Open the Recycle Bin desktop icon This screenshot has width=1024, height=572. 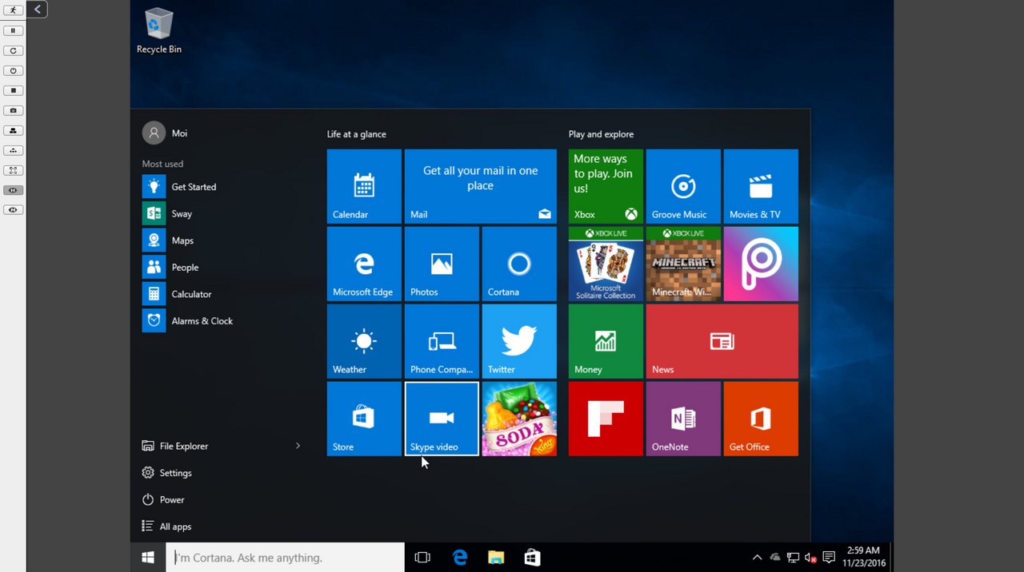point(158,32)
